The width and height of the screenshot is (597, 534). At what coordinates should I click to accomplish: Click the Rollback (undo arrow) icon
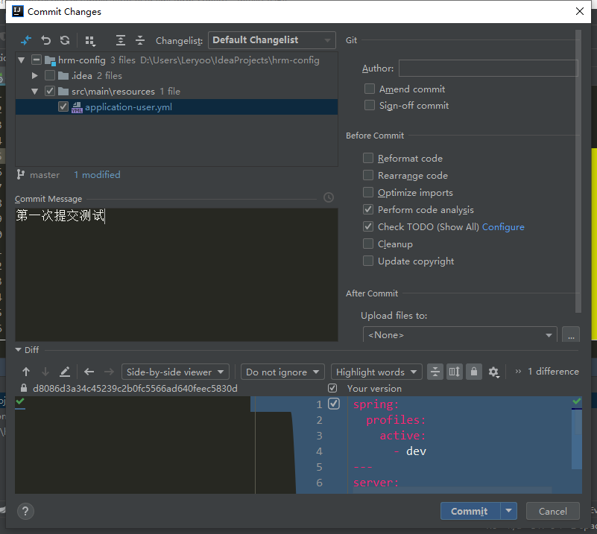46,40
